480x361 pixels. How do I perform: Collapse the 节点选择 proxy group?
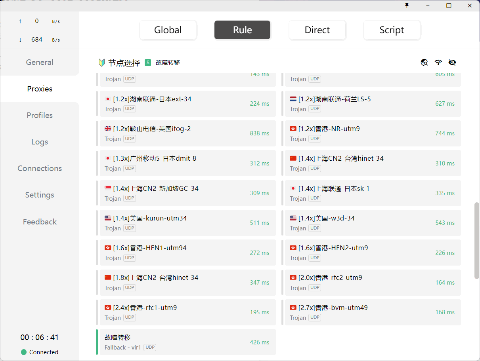pyautogui.click(x=124, y=63)
